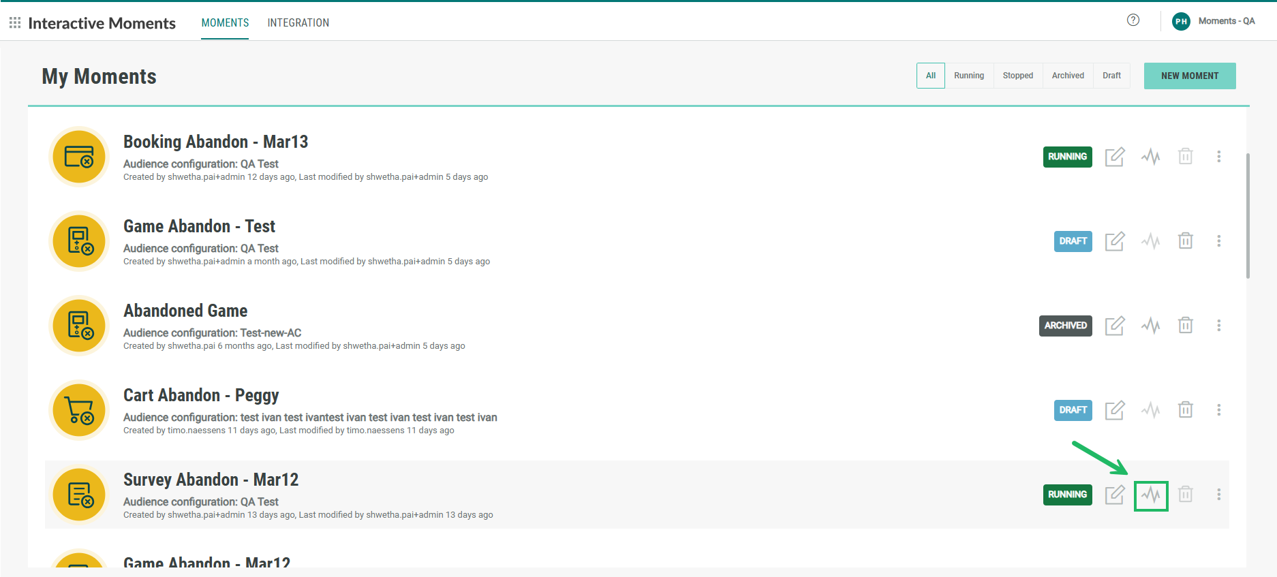Switch to the Integration tab
Viewport: 1277px width, 577px height.
tap(298, 23)
